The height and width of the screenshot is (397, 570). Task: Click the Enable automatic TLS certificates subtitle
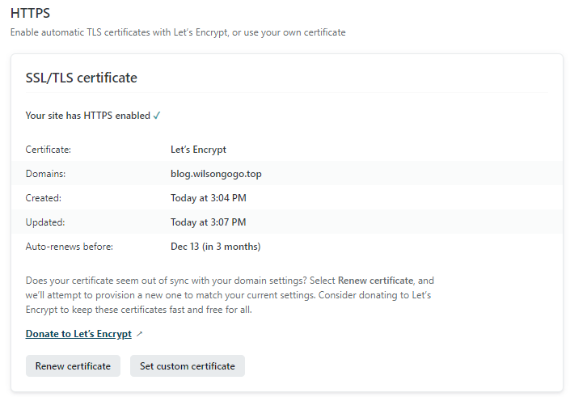(x=178, y=32)
